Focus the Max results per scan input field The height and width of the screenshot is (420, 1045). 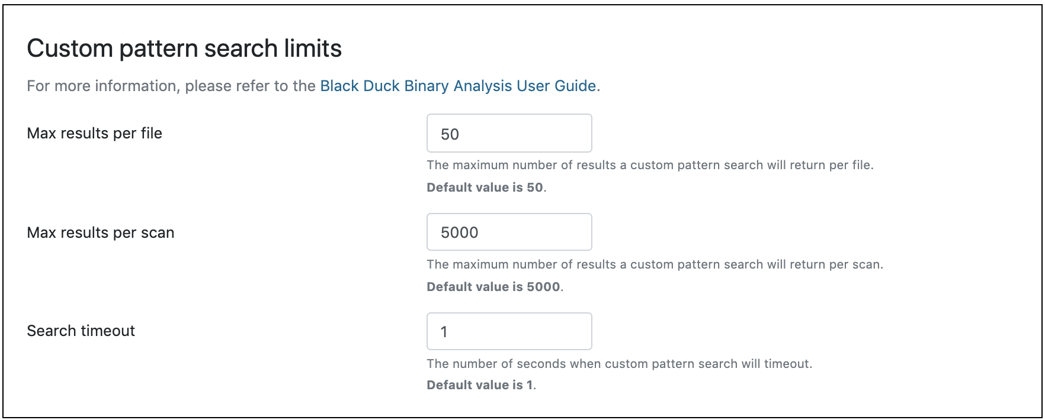click(x=509, y=232)
